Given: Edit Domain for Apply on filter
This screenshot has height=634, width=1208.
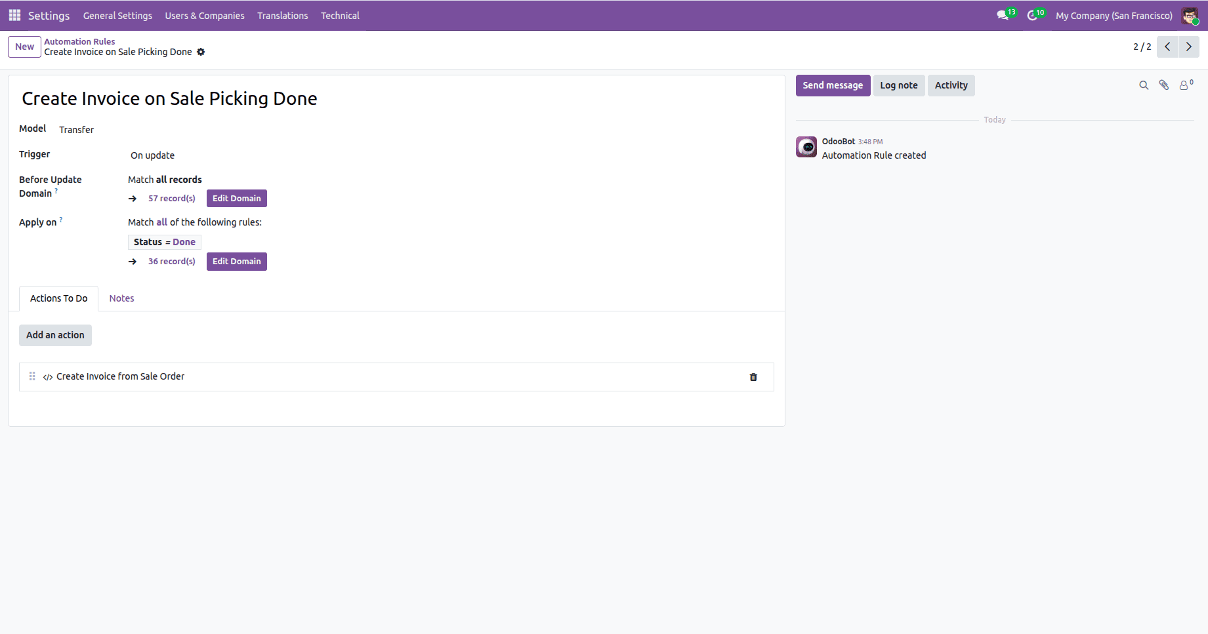Looking at the screenshot, I should (x=237, y=262).
